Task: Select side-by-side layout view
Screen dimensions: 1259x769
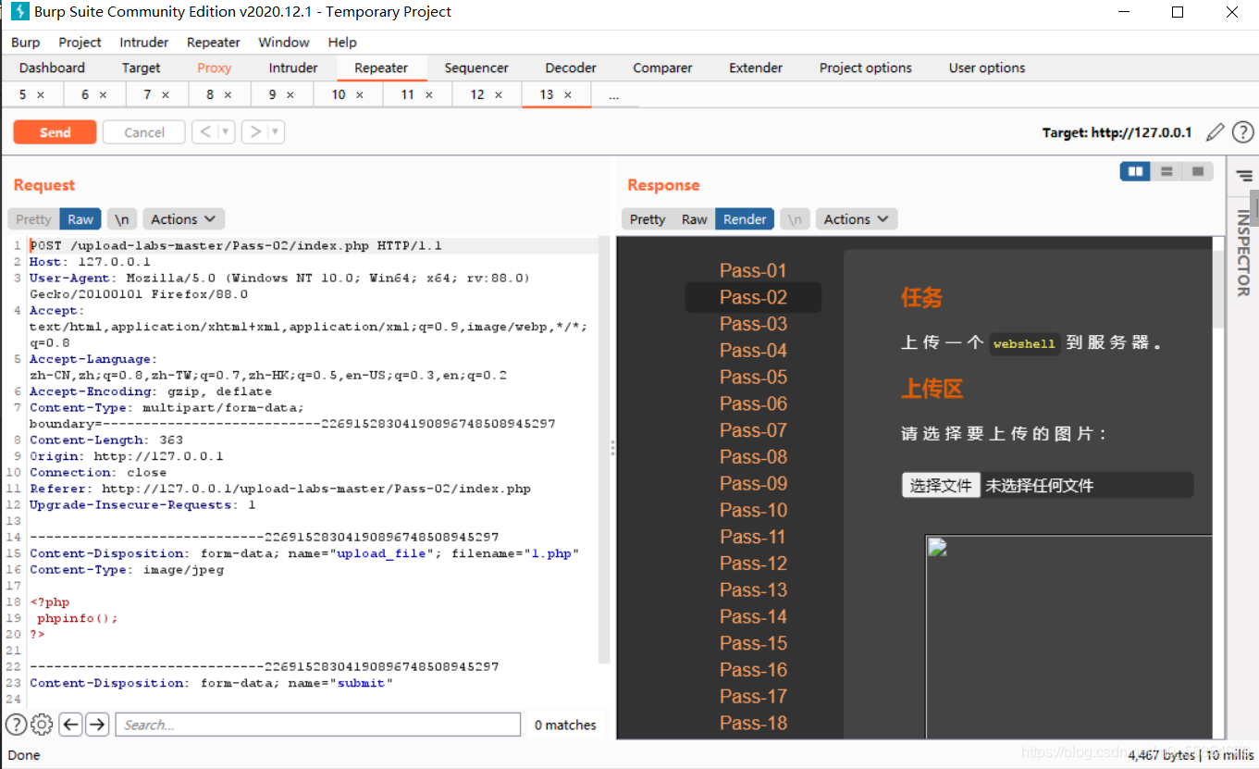Action: pyautogui.click(x=1135, y=171)
